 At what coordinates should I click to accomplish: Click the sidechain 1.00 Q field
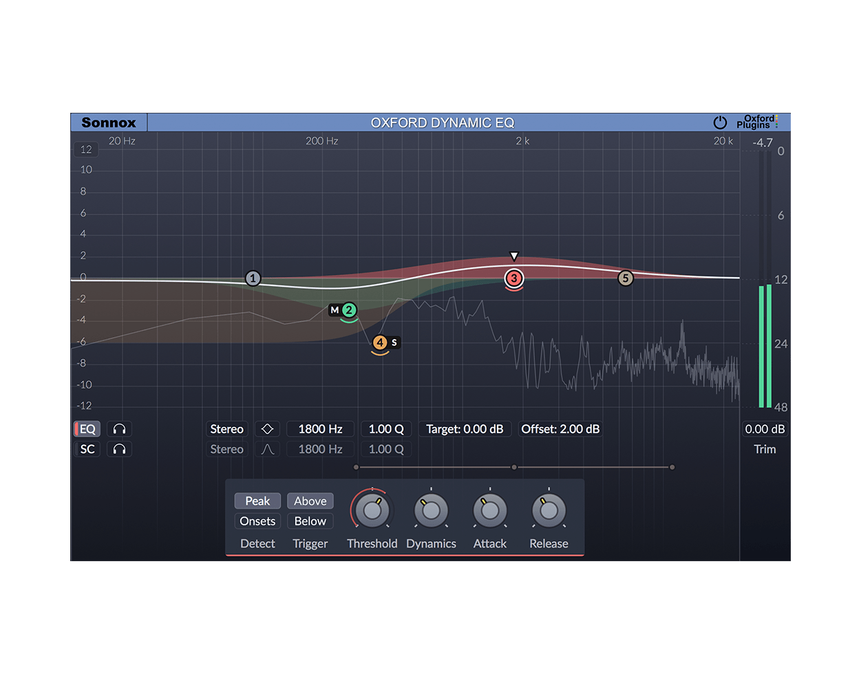coord(386,449)
